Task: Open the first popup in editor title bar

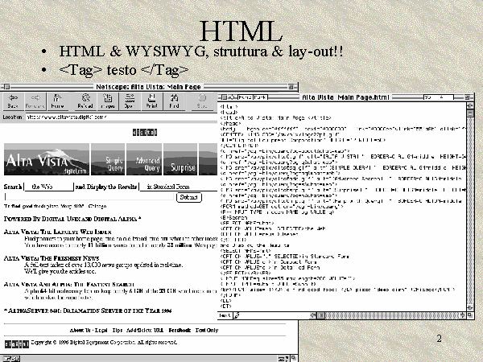Action: point(245,97)
